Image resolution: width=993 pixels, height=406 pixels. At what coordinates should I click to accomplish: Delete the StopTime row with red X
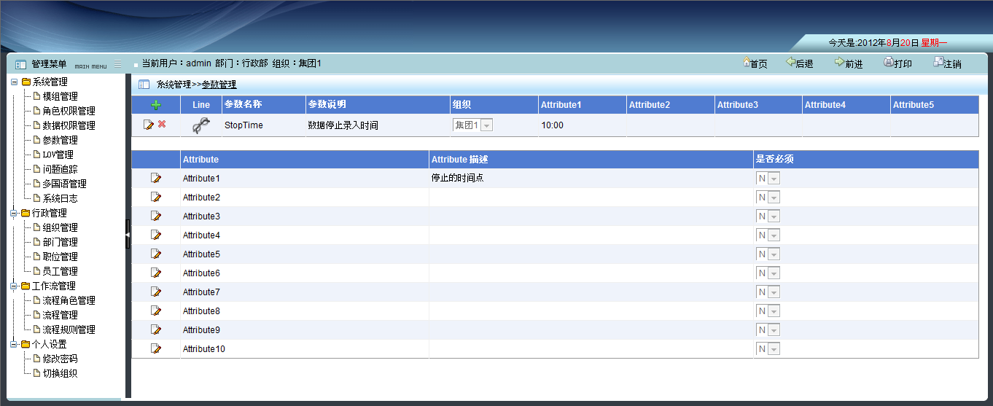tap(162, 125)
